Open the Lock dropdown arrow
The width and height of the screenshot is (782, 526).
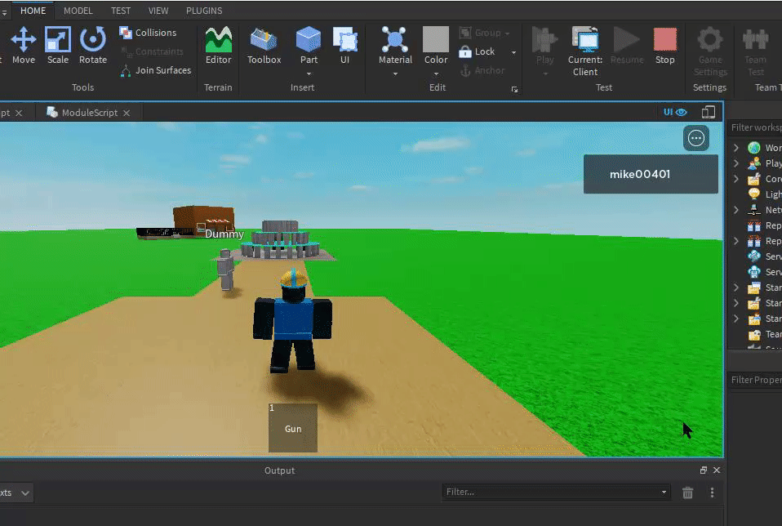513,52
